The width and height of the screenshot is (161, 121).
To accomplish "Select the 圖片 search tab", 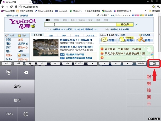I will [65, 20].
